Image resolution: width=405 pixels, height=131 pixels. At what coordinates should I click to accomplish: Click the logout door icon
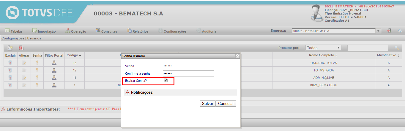(x=389, y=31)
